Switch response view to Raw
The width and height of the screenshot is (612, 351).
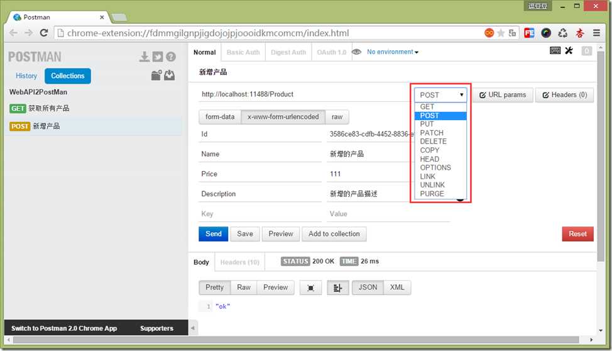click(244, 287)
